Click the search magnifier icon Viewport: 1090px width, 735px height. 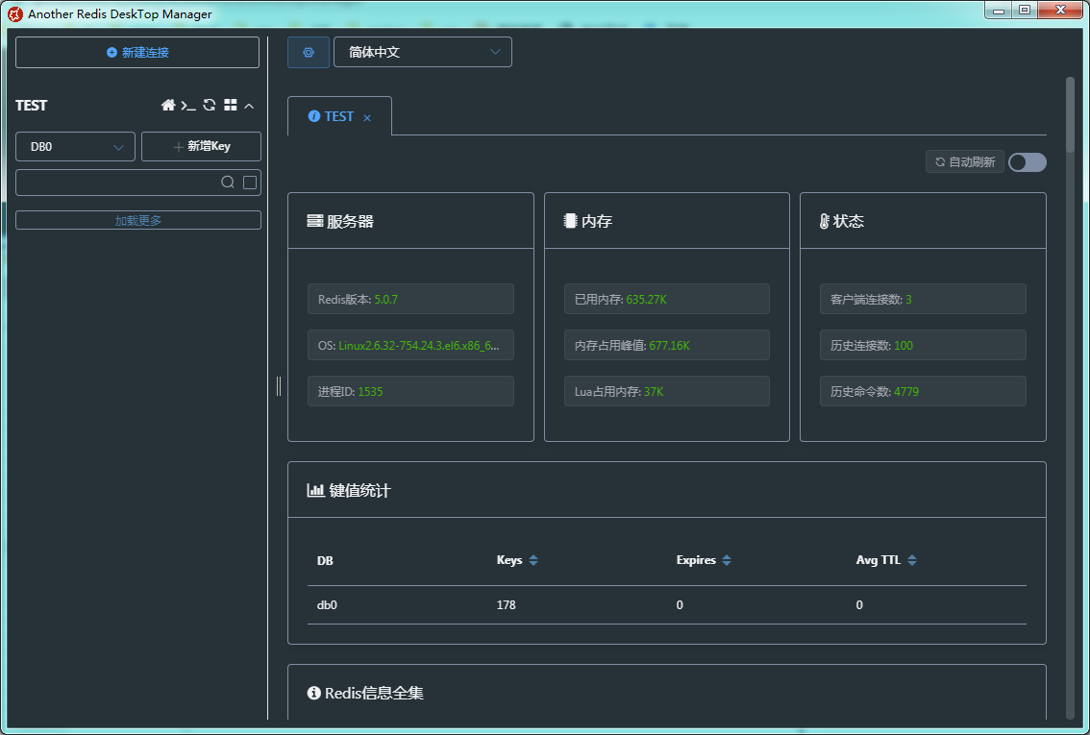(227, 182)
